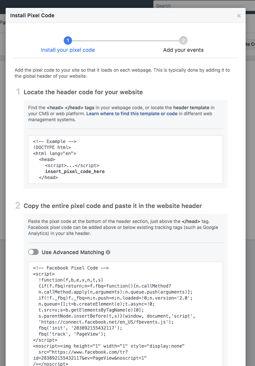
Task: Click heading 'Copy the entire pixel code'
Action: click(113, 206)
